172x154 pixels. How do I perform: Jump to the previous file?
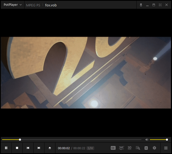point(28,148)
